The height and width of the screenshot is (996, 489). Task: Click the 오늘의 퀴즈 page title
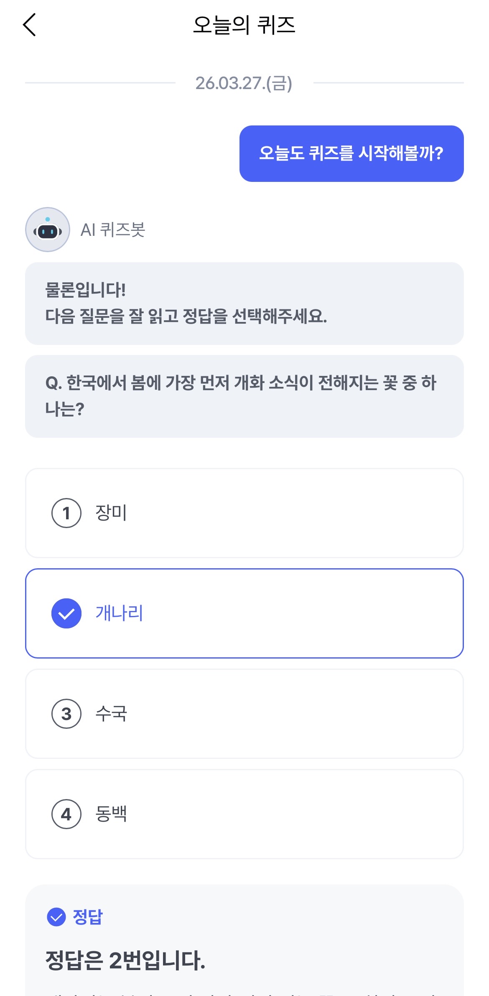244,25
